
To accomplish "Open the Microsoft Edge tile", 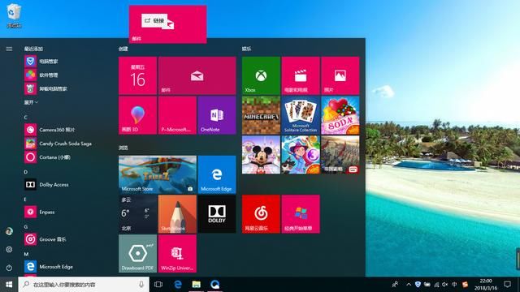I will [x=217, y=174].
